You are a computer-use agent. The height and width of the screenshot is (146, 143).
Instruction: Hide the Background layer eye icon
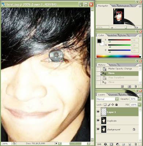click(98, 129)
